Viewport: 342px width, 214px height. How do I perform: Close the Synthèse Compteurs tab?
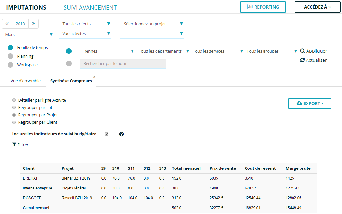(94, 77)
